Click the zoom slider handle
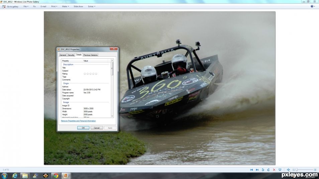319x179 pixels. click(297, 170)
